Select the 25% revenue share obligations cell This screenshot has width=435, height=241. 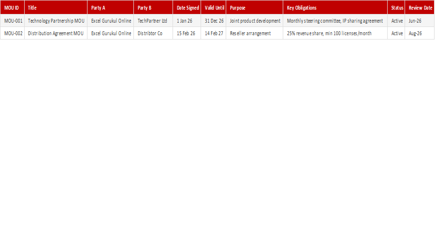point(335,33)
